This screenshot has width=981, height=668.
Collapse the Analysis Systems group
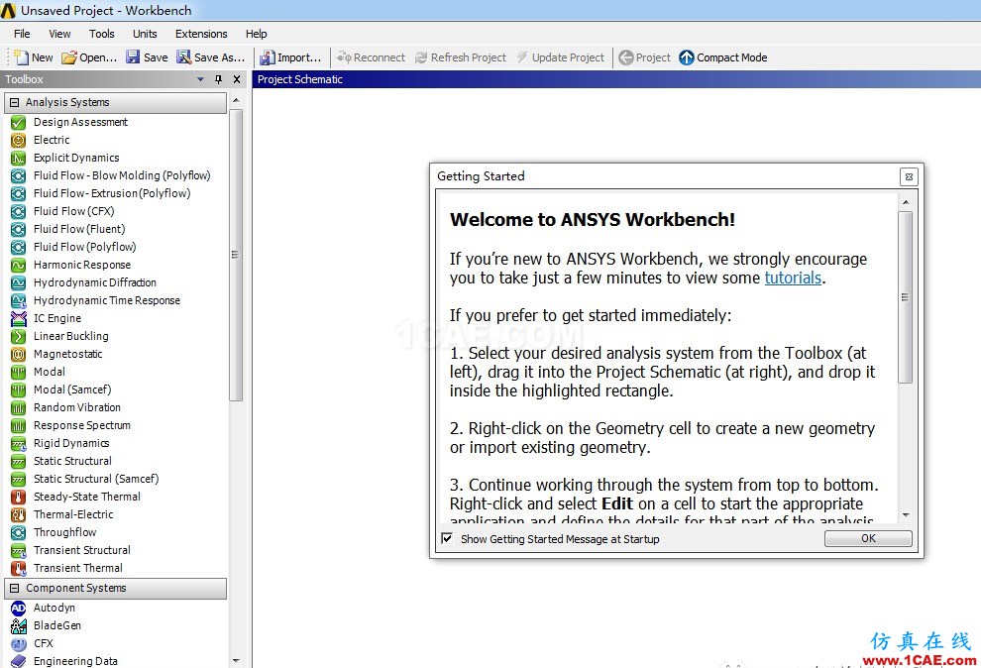coord(15,102)
